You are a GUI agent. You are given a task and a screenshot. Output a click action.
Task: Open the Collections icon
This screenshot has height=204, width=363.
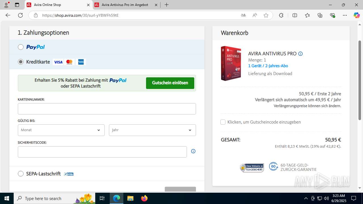[x=320, y=15]
